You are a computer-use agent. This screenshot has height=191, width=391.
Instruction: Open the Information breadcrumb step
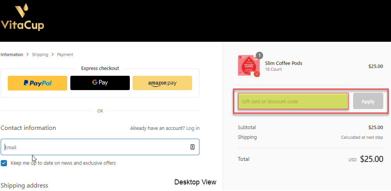[12, 55]
